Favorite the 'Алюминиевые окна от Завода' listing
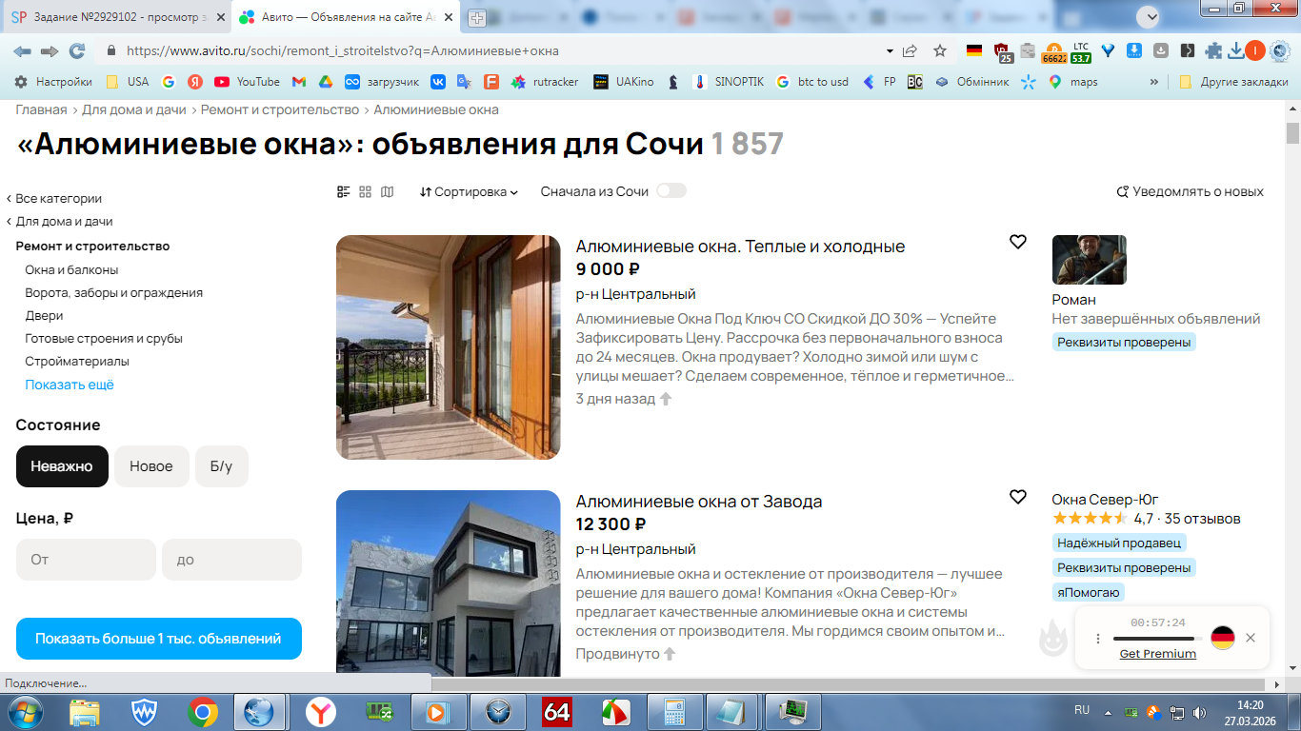The width and height of the screenshot is (1301, 731). (x=1018, y=497)
